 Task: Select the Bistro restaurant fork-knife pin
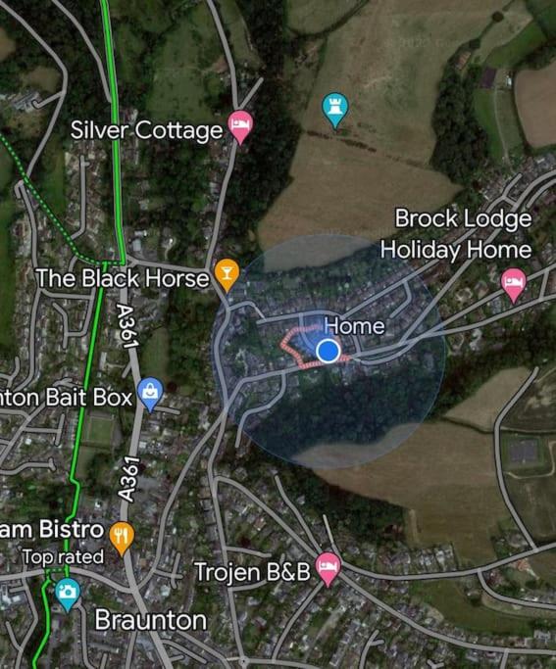[x=123, y=537]
